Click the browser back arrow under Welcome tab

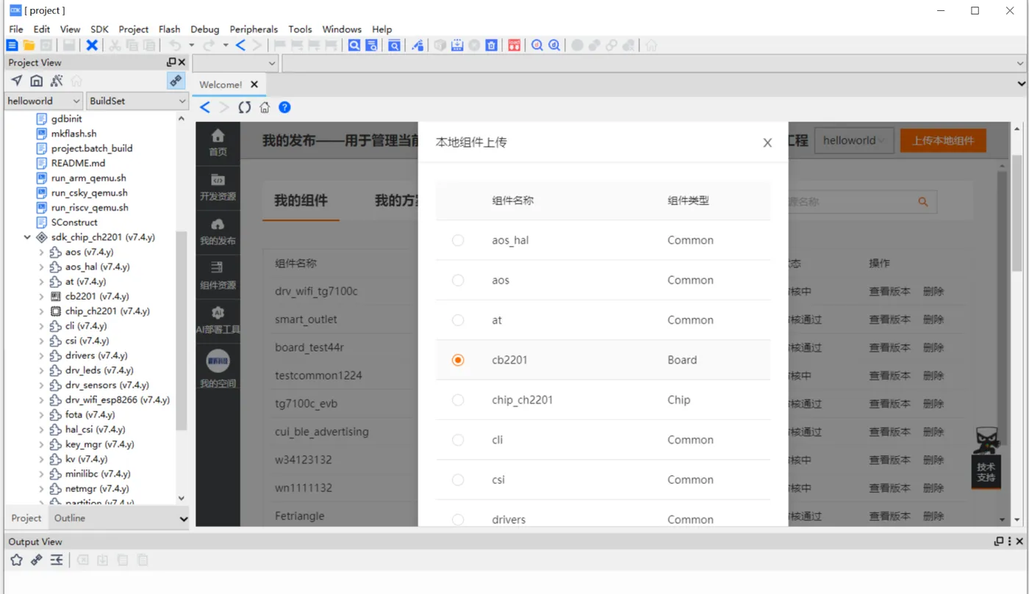point(205,107)
